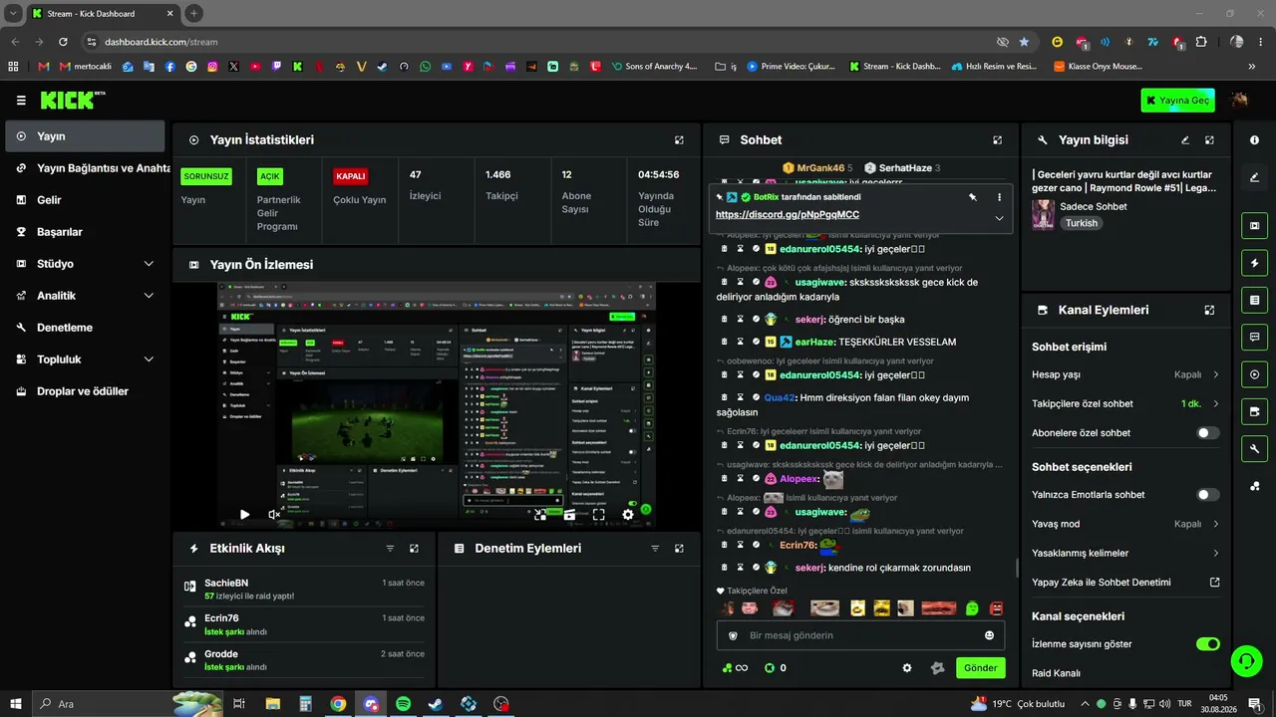The height and width of the screenshot is (717, 1276).
Task: Open the emoji picker in message field
Action: [989, 635]
